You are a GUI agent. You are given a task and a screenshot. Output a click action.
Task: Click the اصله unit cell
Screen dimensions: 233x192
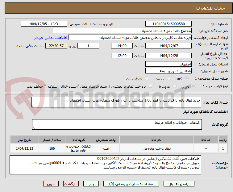(106, 148)
